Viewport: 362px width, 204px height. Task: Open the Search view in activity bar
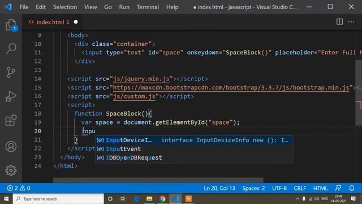11,49
